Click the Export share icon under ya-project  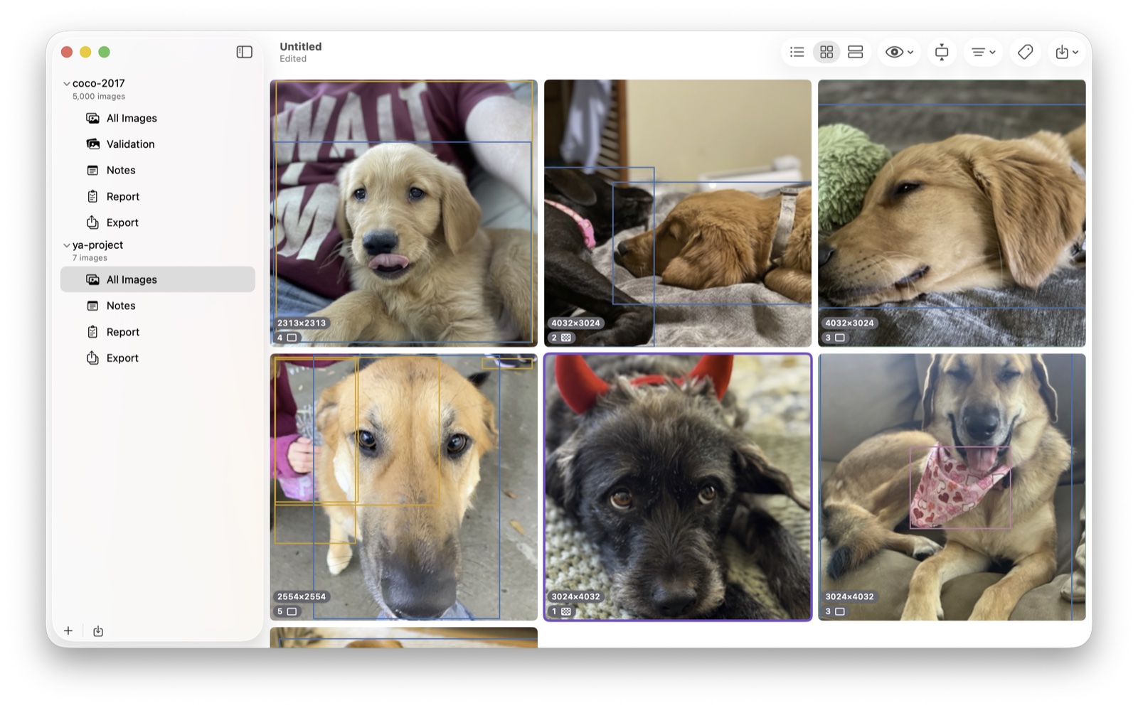click(x=92, y=358)
